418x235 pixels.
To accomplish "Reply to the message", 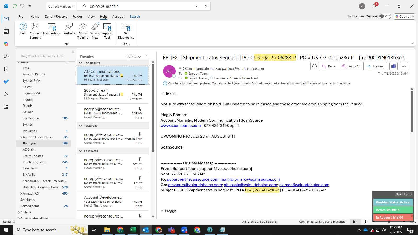I will click(x=329, y=66).
